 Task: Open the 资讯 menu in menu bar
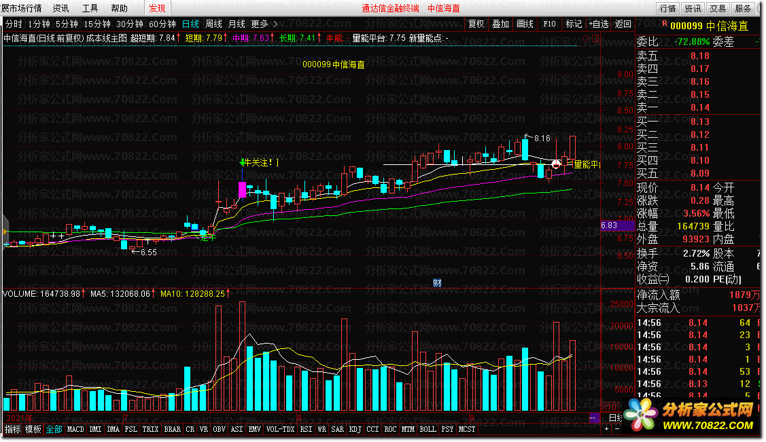60,8
